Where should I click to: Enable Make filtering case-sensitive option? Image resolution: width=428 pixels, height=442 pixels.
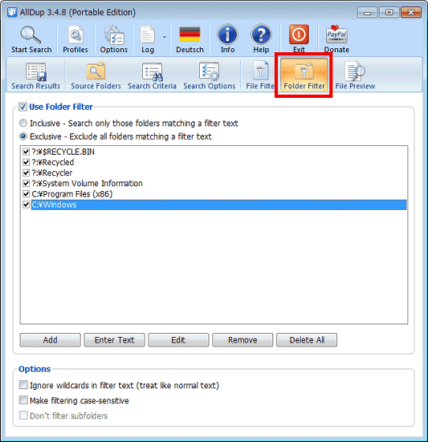click(23, 400)
